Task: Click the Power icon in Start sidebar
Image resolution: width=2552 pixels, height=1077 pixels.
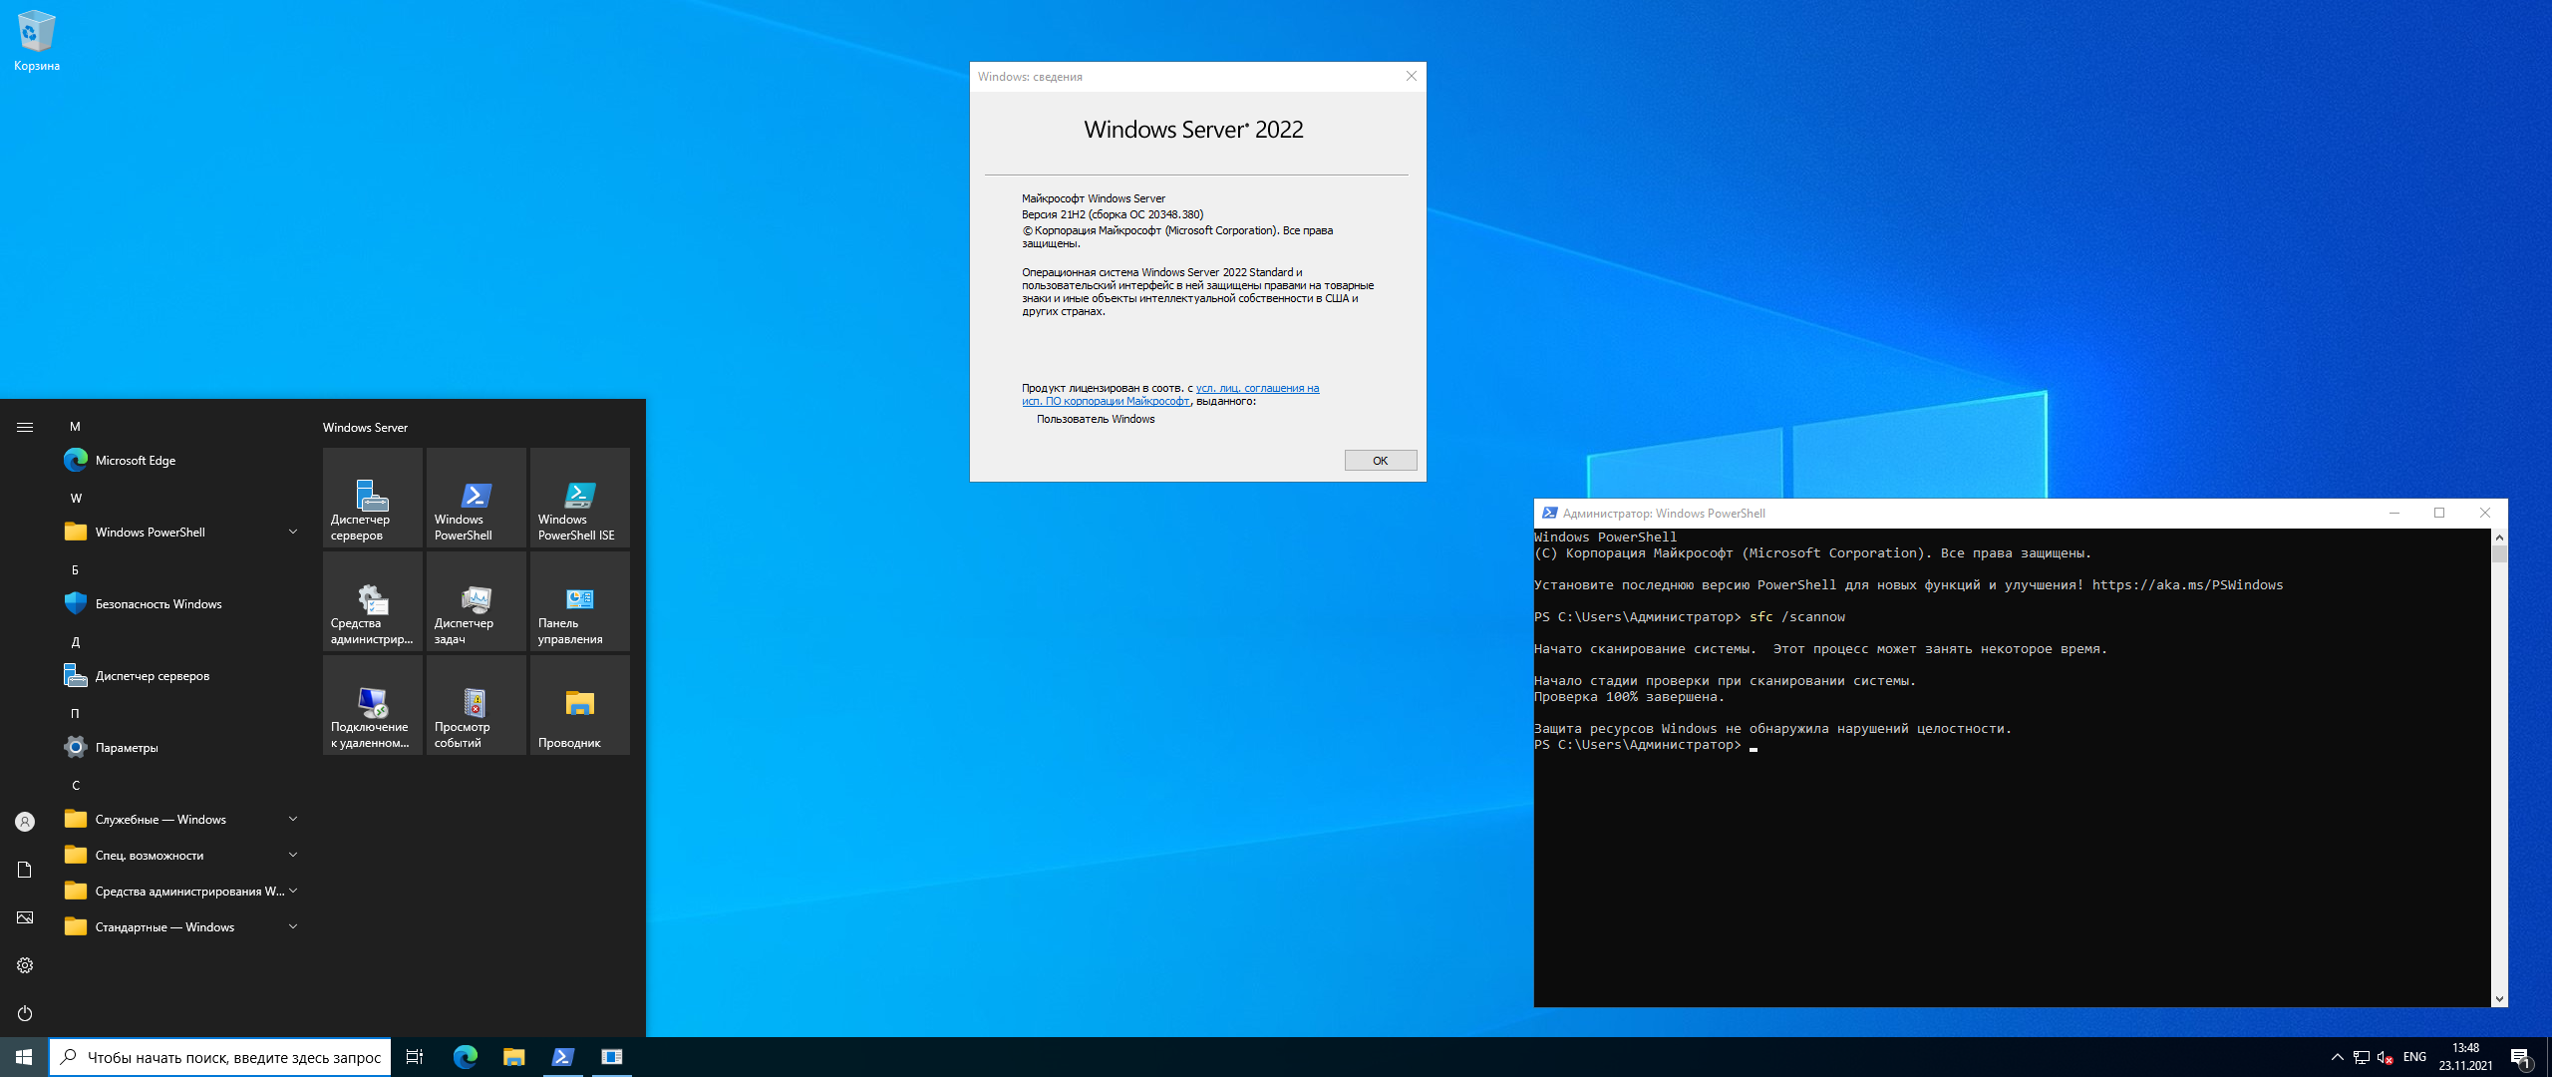Action: click(25, 1013)
